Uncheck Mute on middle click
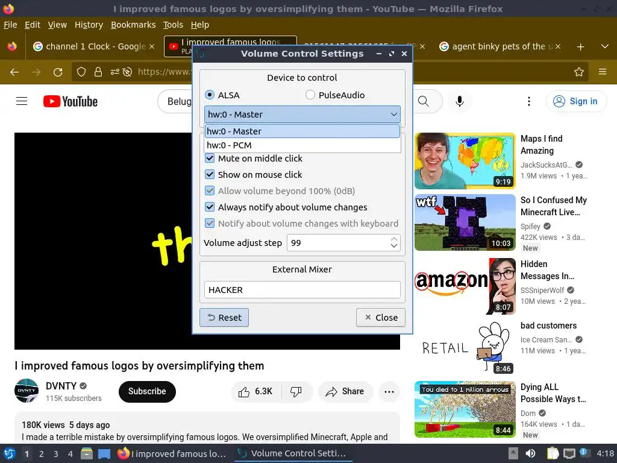 [210, 159]
